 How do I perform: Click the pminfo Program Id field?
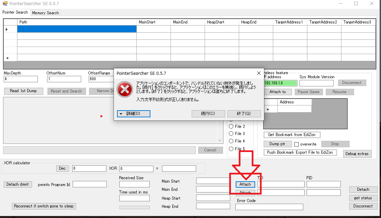pos(90,184)
